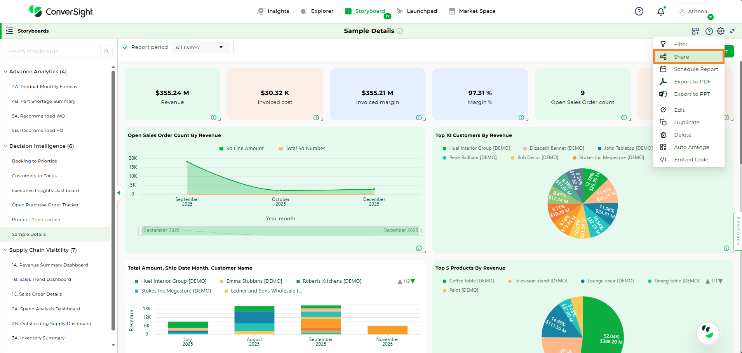Toggle So Line Amount legend series

(x=241, y=149)
